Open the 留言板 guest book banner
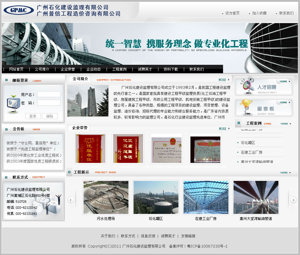 [x=264, y=108]
